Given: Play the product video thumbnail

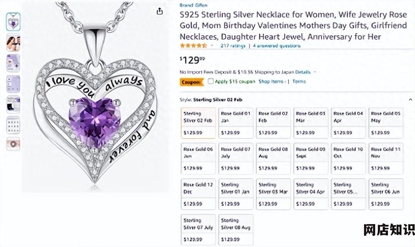Looking at the screenshot, I should (x=13, y=144).
